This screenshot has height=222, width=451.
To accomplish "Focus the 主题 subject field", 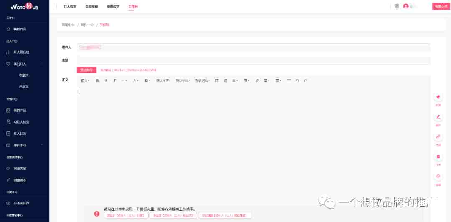I will tap(253, 61).
